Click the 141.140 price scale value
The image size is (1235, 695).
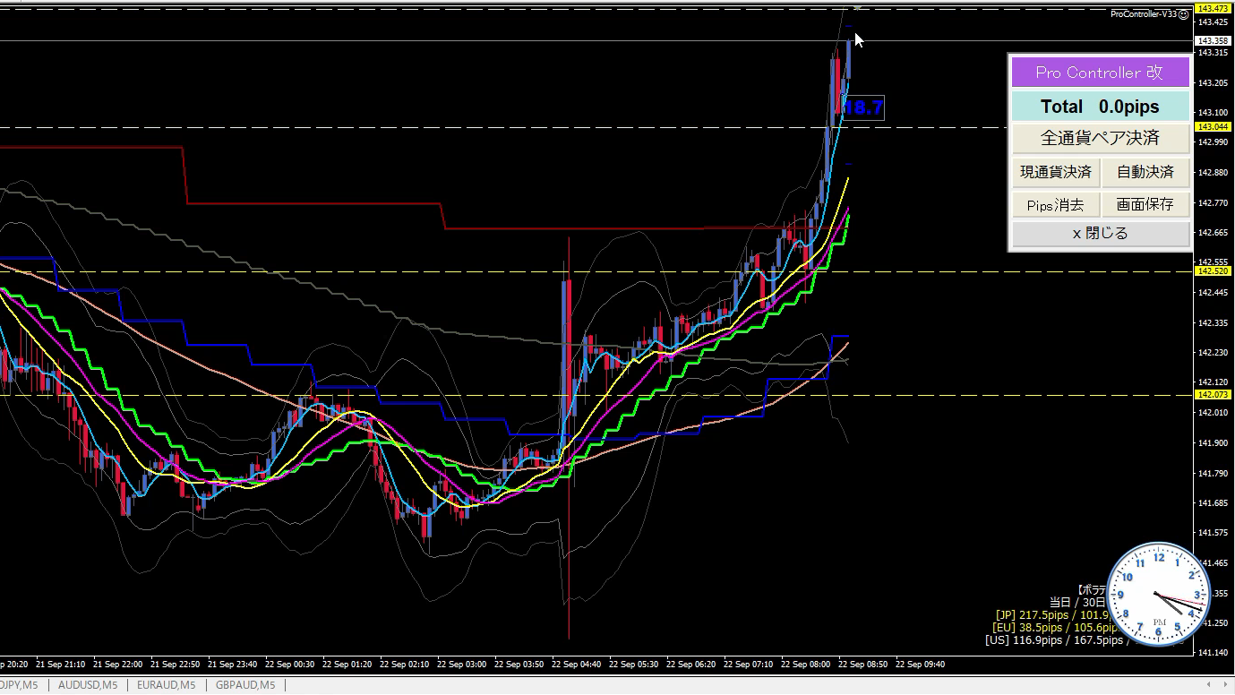(1213, 653)
